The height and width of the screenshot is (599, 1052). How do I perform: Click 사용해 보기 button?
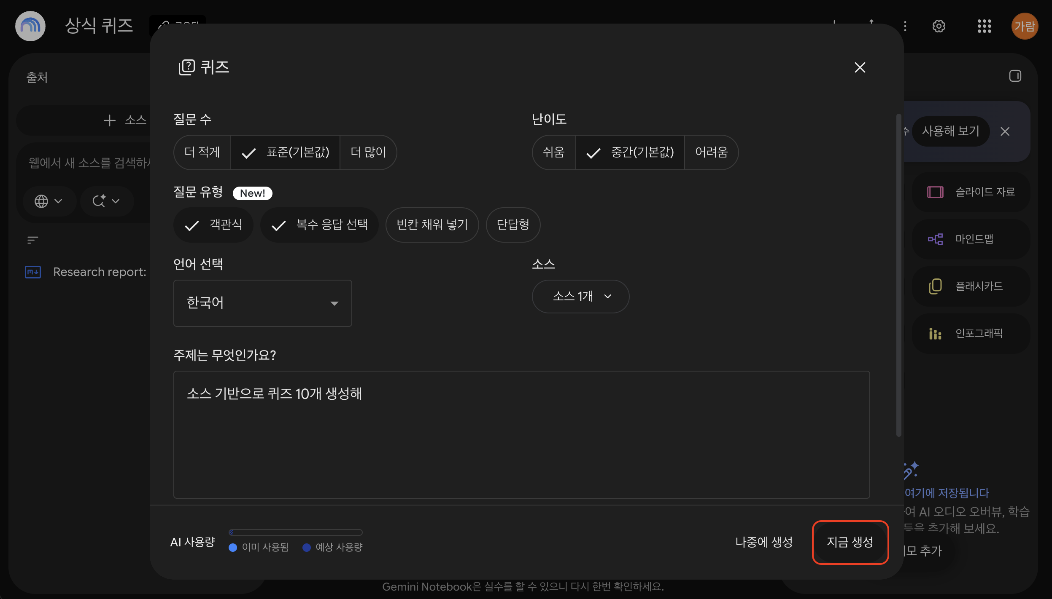[x=951, y=131]
